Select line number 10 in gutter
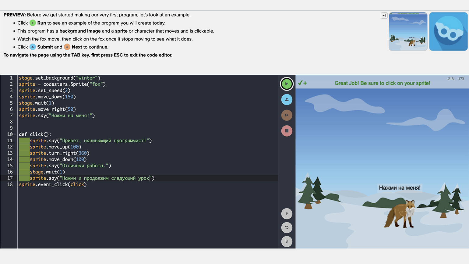Screen dimensions: 469x264 coord(10,134)
